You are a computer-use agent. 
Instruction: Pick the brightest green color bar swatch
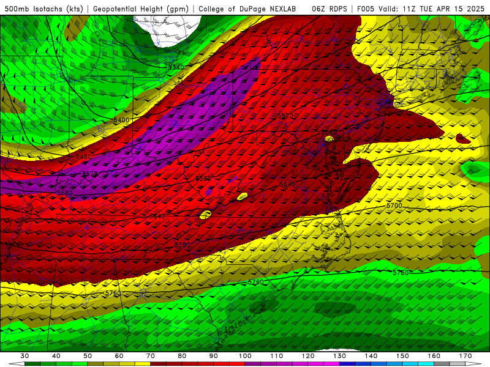(80, 364)
